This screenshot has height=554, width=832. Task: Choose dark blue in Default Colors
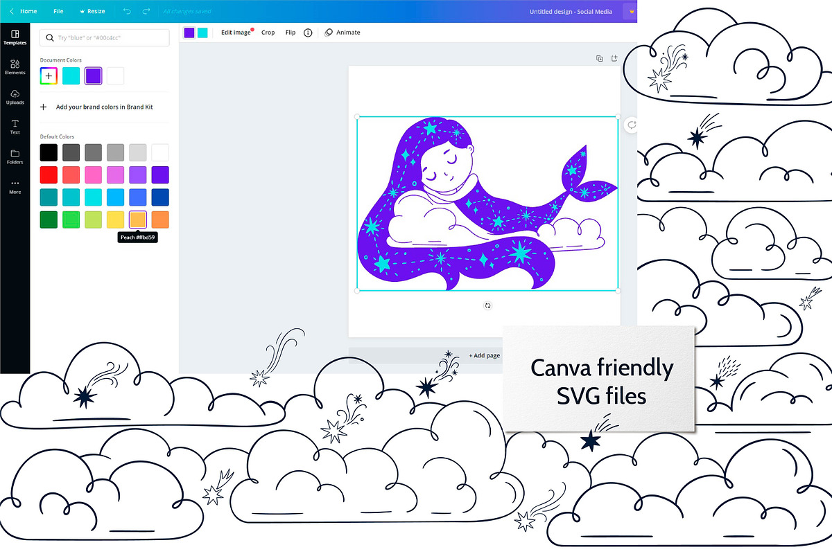[160, 197]
